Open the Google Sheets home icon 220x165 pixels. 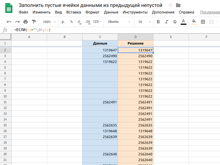click(9, 8)
